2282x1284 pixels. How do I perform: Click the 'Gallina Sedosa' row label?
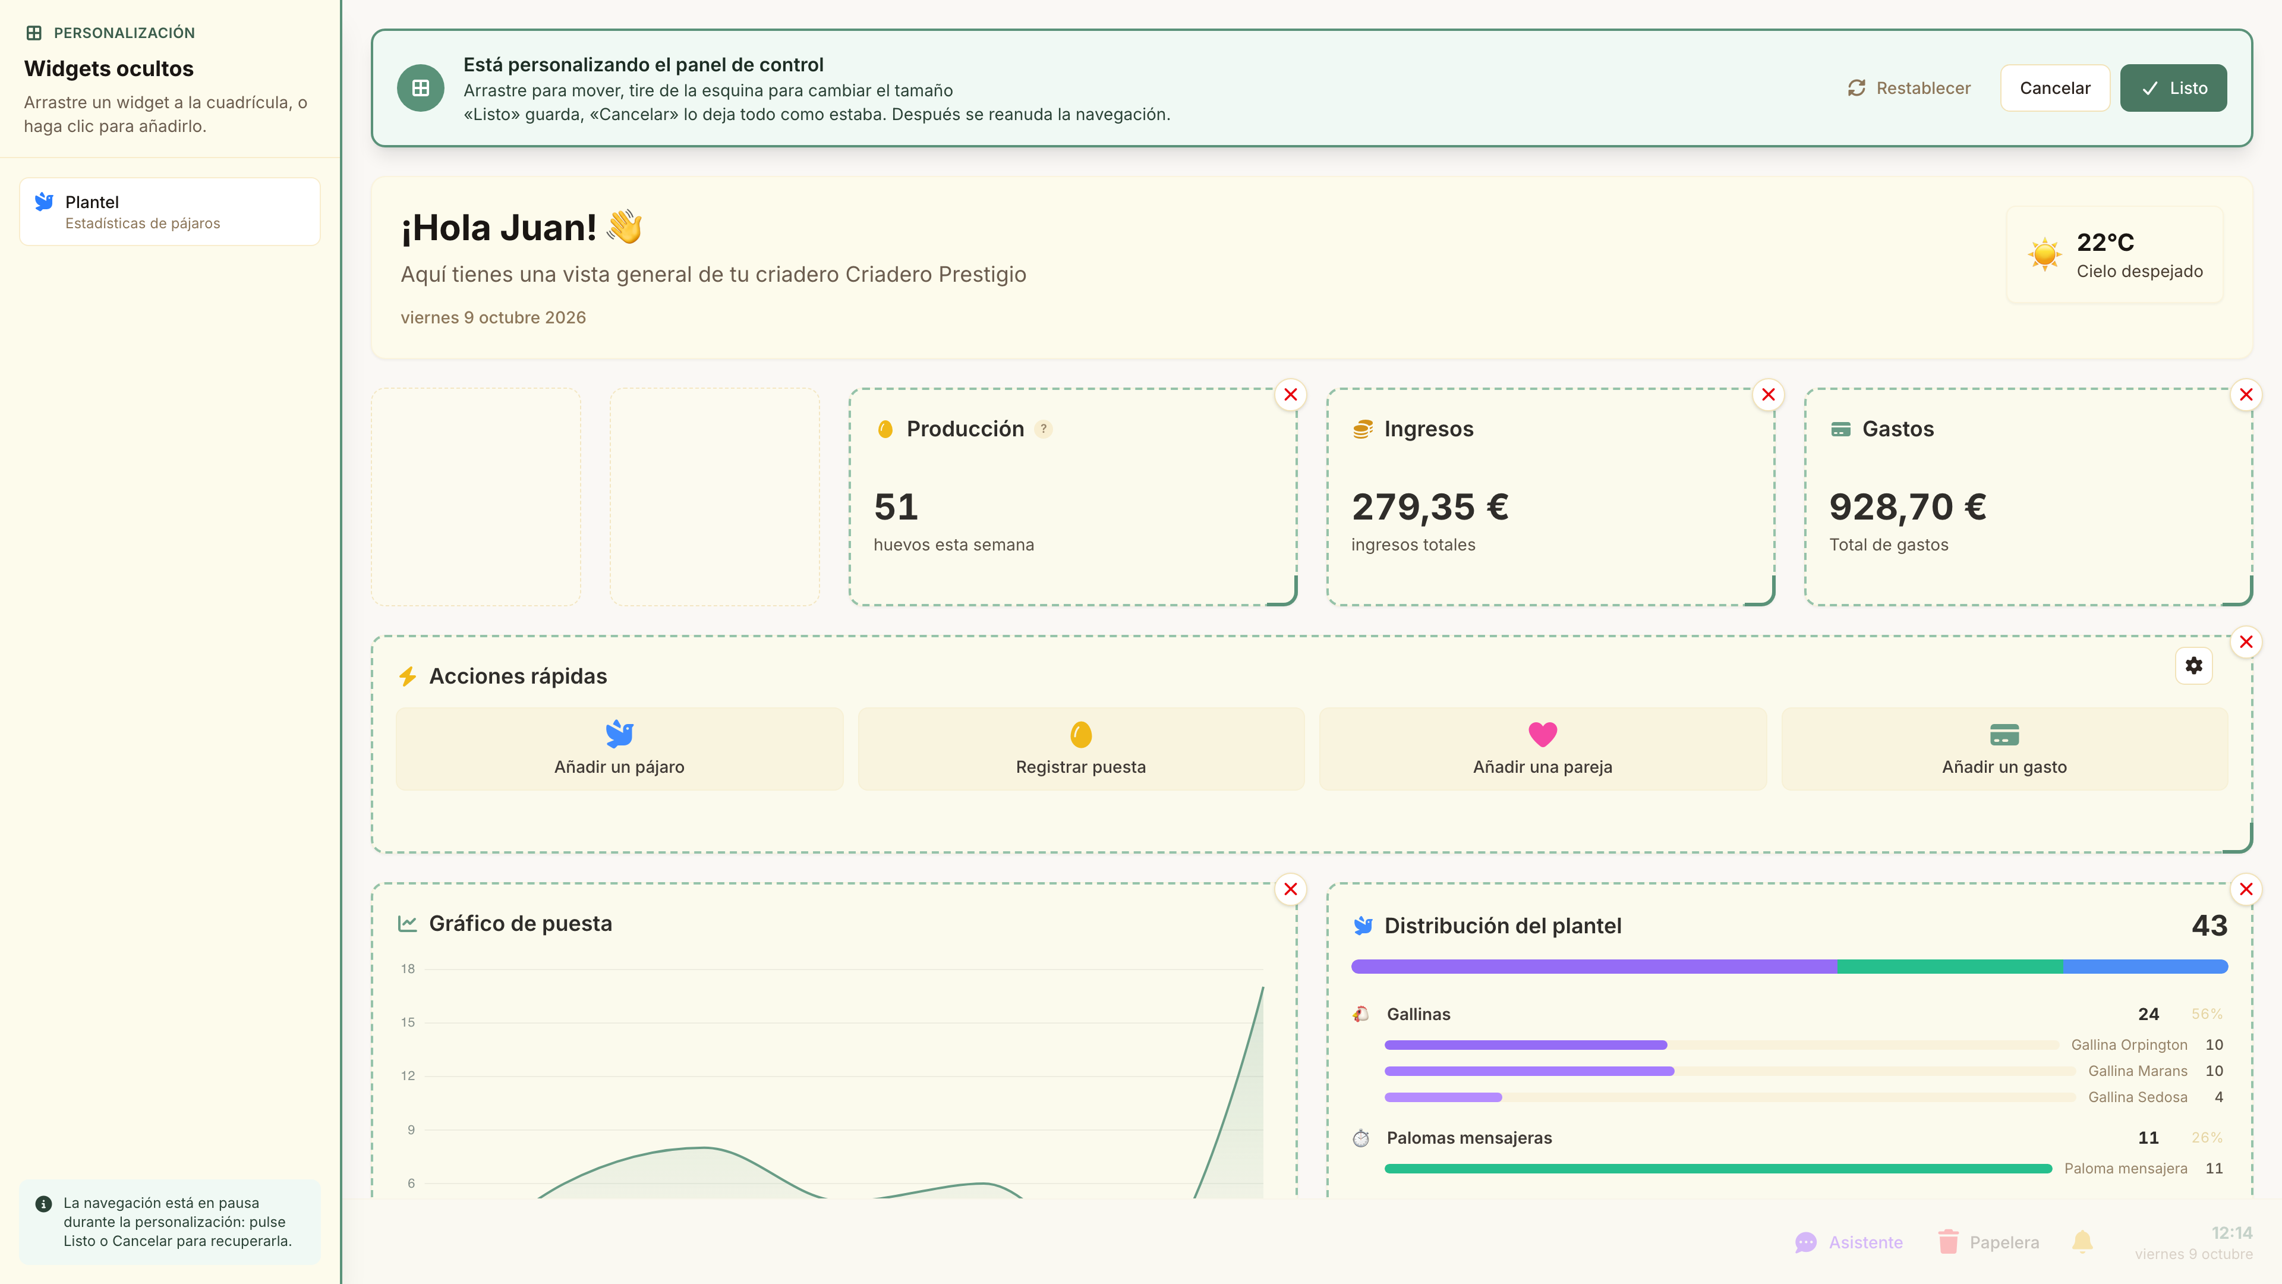2137,1097
